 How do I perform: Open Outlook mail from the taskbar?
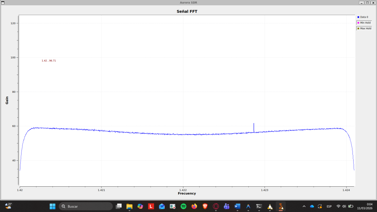[x=162, y=206]
